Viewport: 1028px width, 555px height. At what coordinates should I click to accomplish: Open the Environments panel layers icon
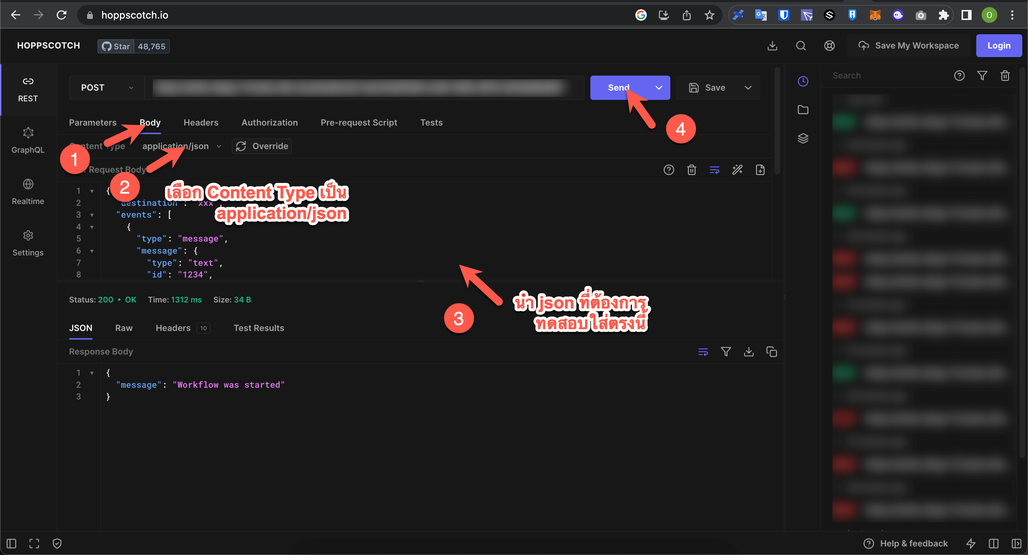coord(803,138)
